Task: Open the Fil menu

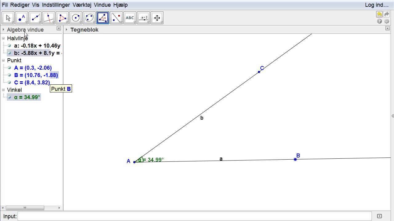Action: coord(5,5)
